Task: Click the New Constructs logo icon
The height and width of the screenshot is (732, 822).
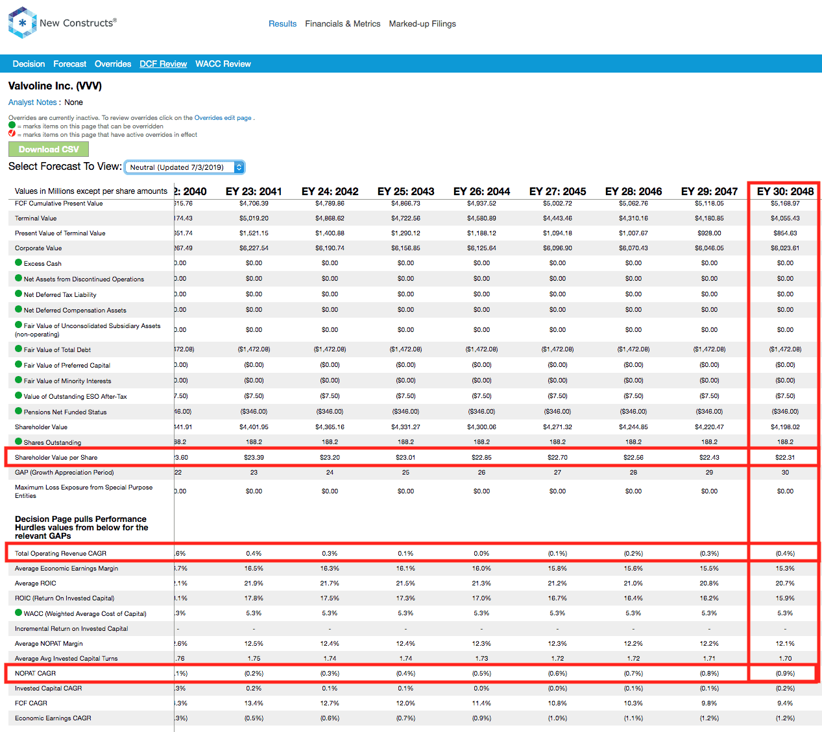Action: (22, 23)
